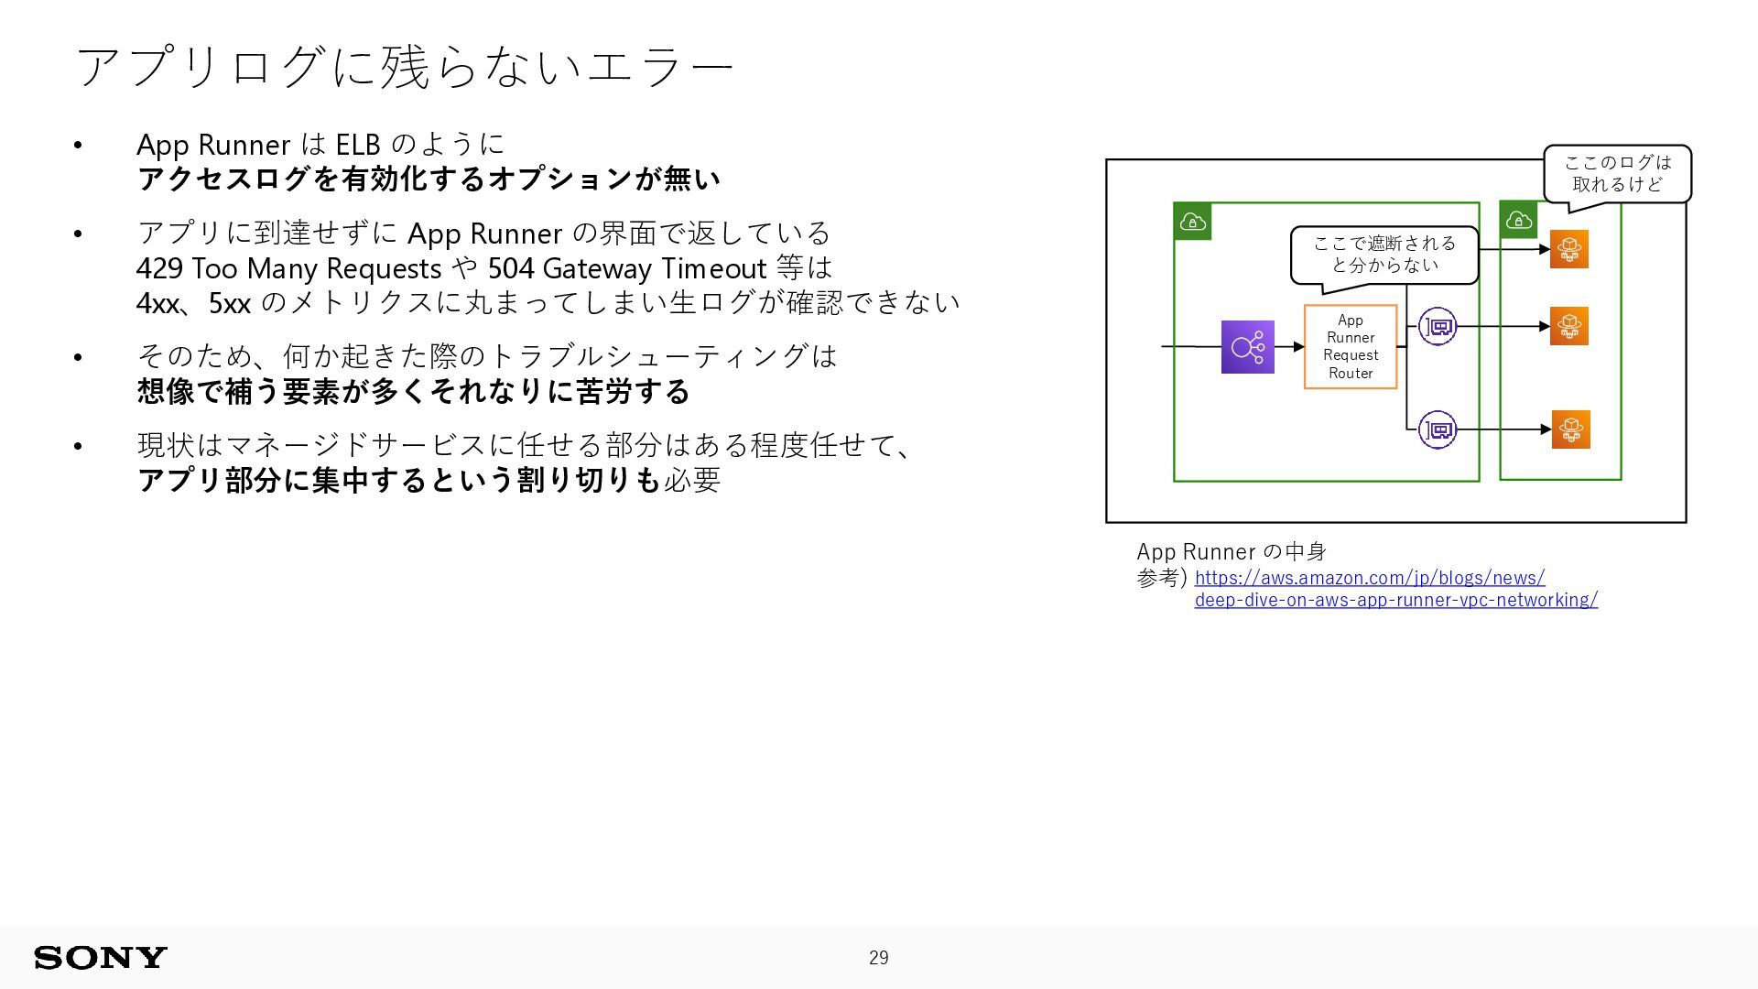Click the top orange Fargate task icon
1758x989 pixels.
[x=1568, y=249]
